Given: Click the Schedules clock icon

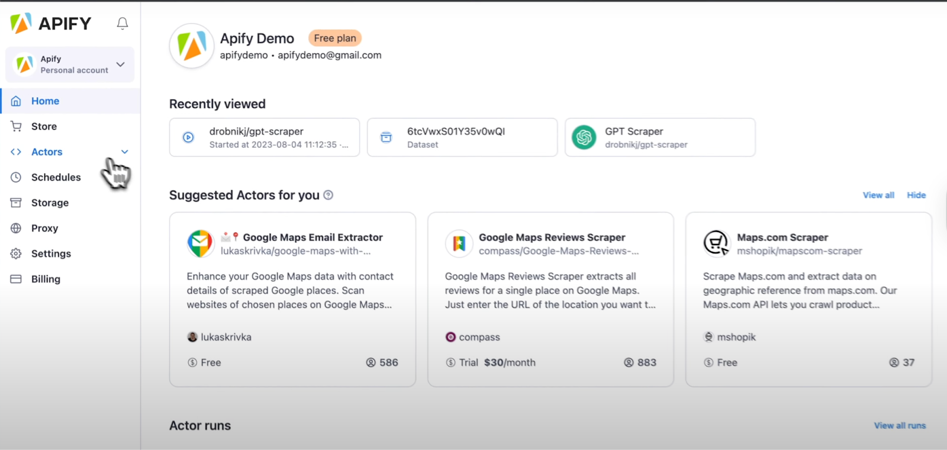Looking at the screenshot, I should coord(16,177).
